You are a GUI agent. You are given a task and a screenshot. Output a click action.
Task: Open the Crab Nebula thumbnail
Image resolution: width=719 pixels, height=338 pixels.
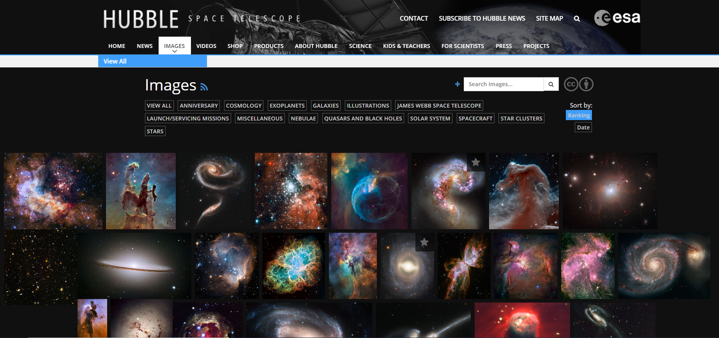tap(293, 266)
